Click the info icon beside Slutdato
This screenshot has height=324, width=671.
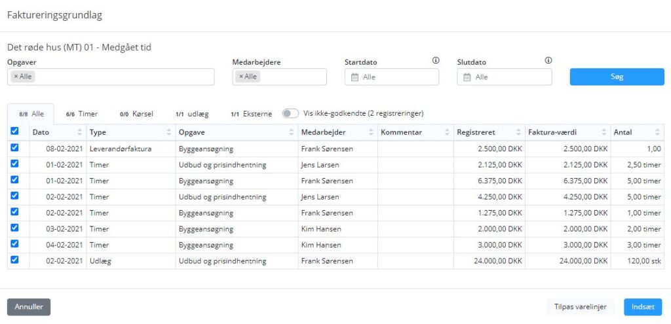point(548,60)
